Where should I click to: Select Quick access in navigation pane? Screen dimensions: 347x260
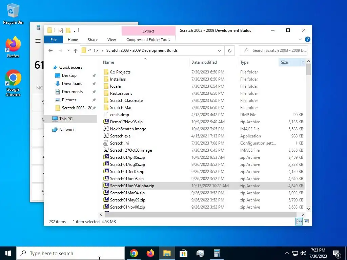pos(70,67)
